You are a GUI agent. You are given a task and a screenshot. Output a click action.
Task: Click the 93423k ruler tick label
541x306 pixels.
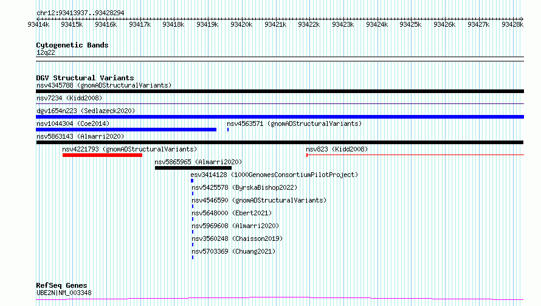(343, 25)
